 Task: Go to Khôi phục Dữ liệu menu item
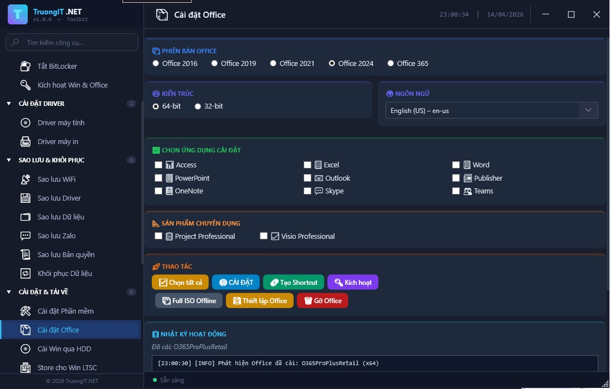click(x=65, y=274)
